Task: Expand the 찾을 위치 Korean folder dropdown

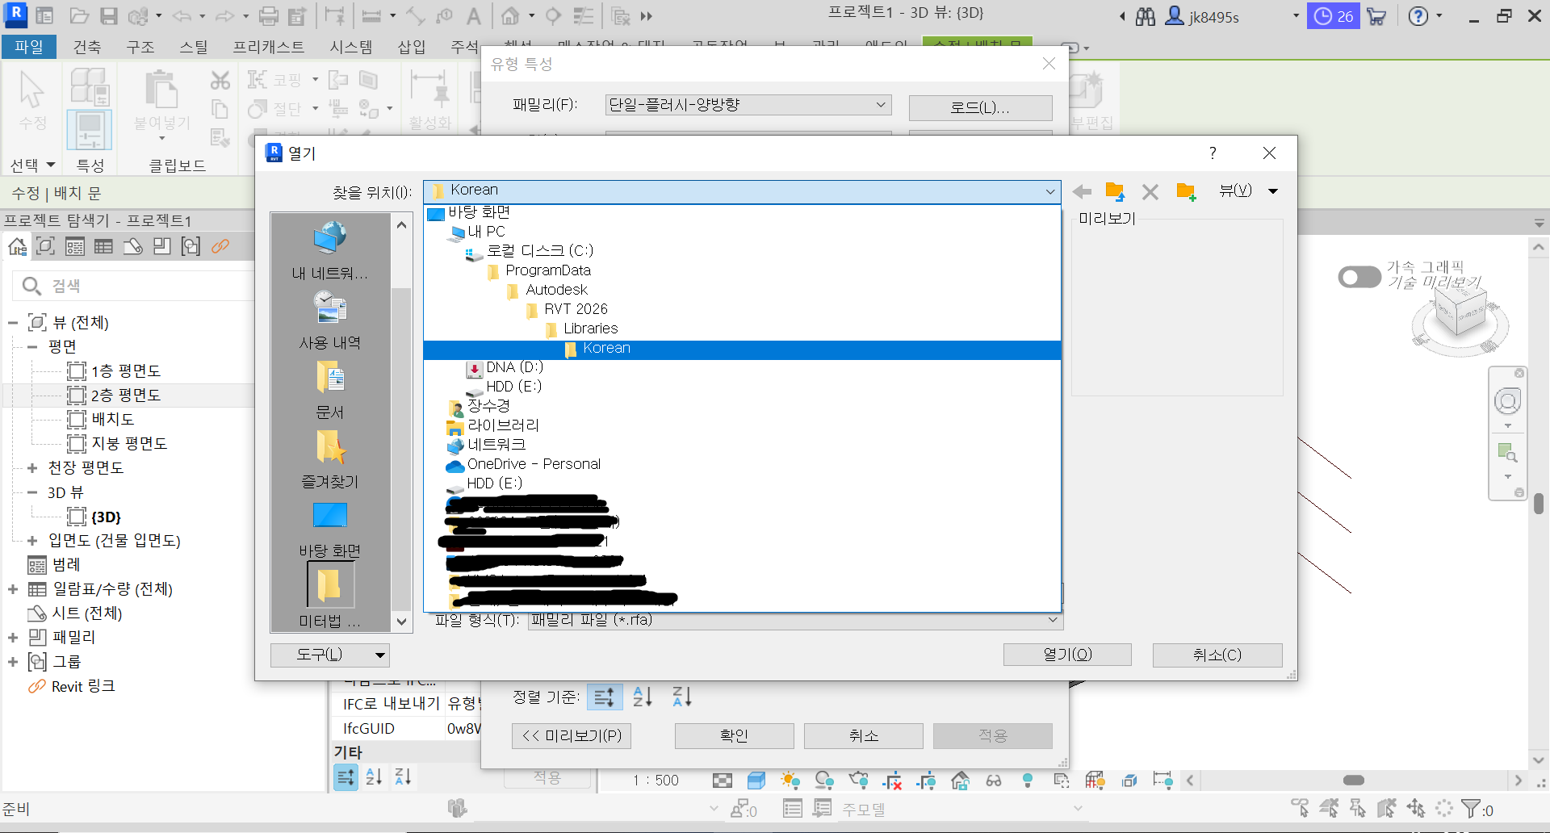Action: [x=1049, y=191]
